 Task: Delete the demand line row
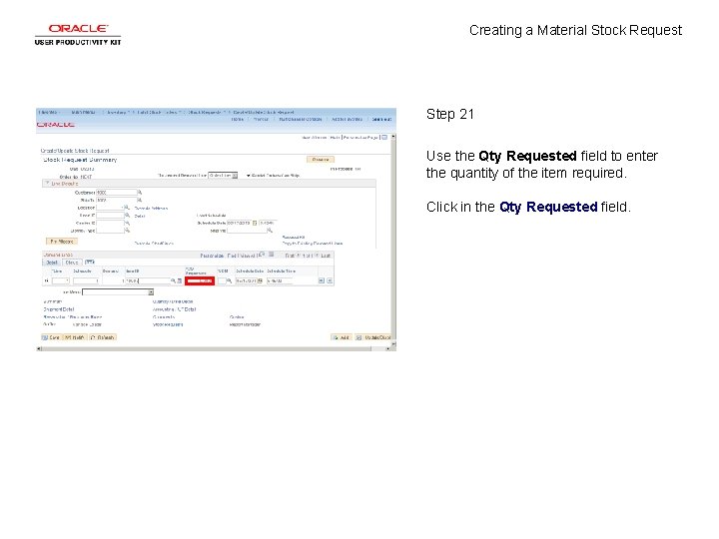click(x=330, y=280)
